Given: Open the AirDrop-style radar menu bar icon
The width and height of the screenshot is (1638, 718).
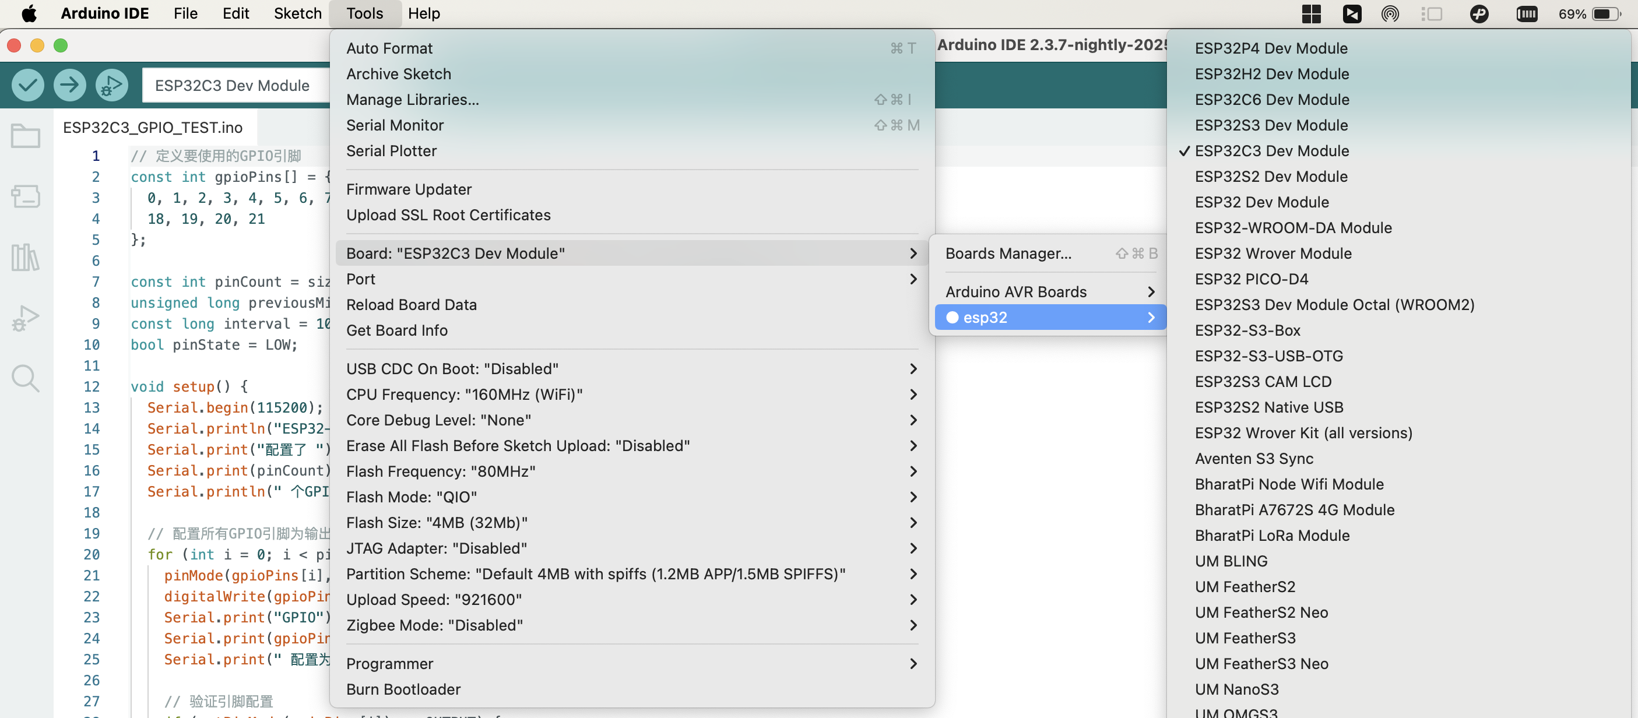Looking at the screenshot, I should (1390, 13).
